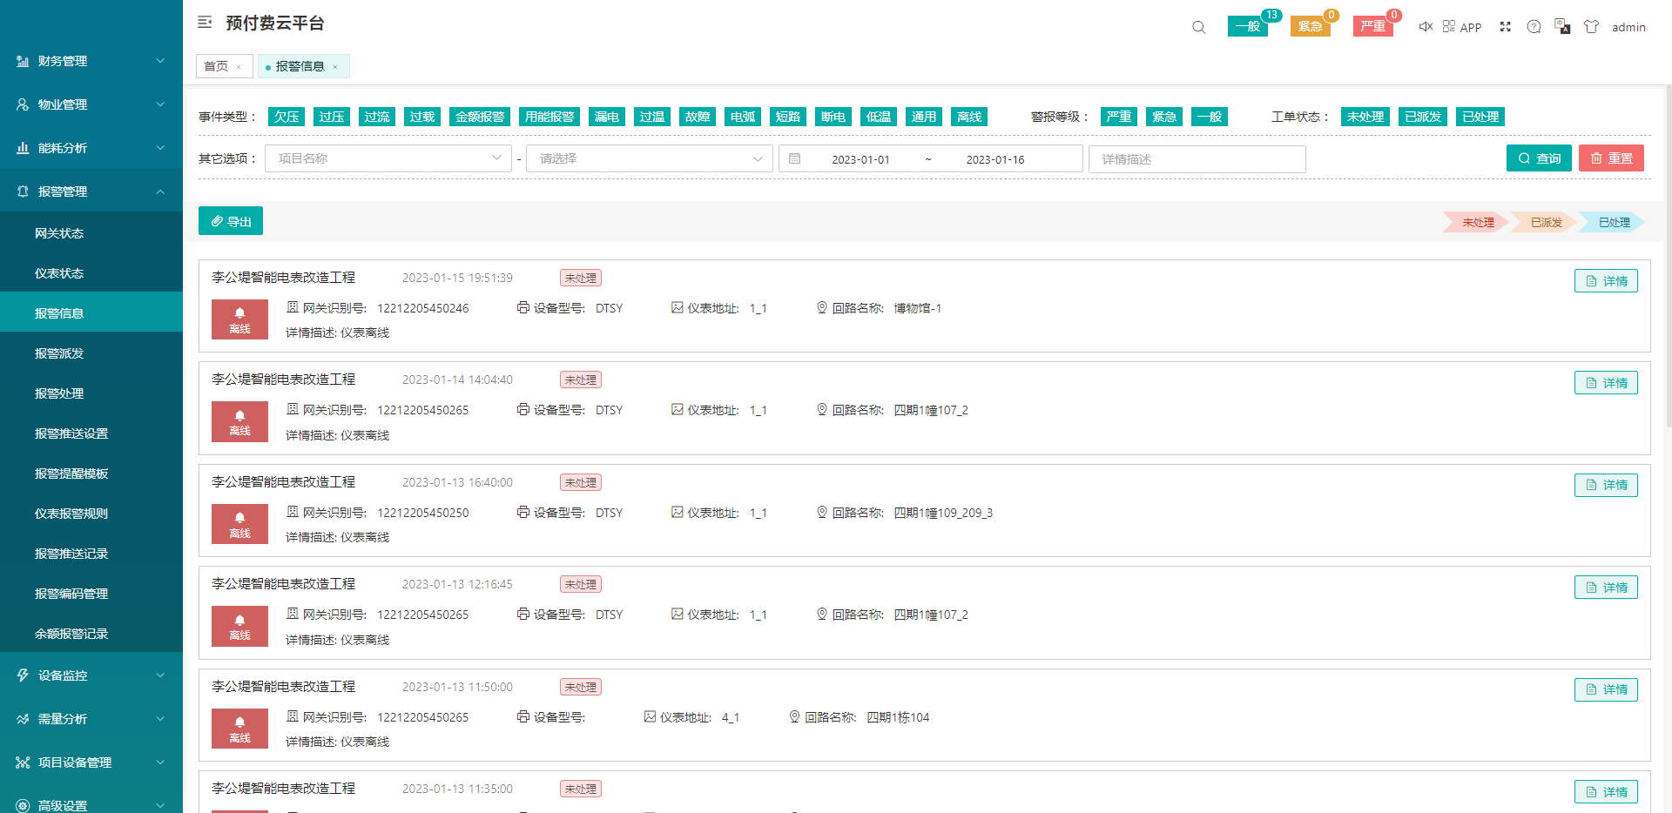Click the 需量分析 trend icon
Image resolution: width=1672 pixels, height=813 pixels.
point(23,719)
